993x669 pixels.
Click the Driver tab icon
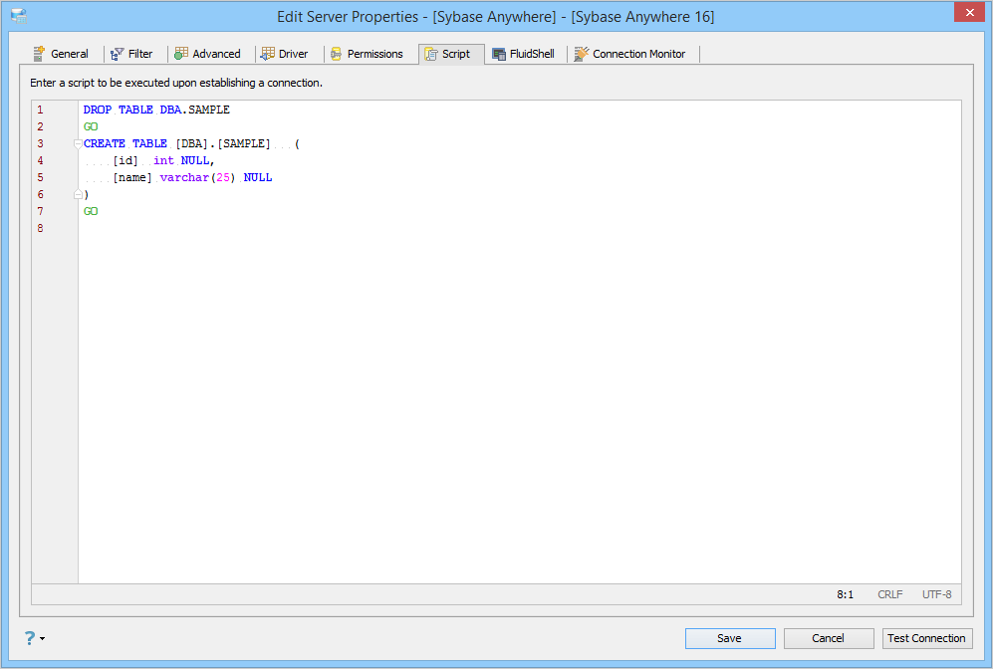pyautogui.click(x=267, y=54)
